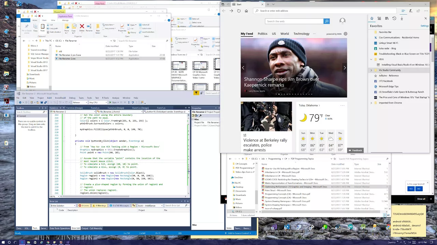This screenshot has width=437, height=245.
Task: Click New folder in File Renamer ribbon
Action: click(98, 29)
